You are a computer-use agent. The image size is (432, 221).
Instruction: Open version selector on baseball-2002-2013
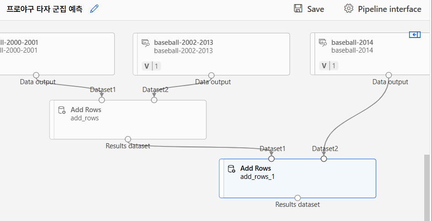click(151, 66)
